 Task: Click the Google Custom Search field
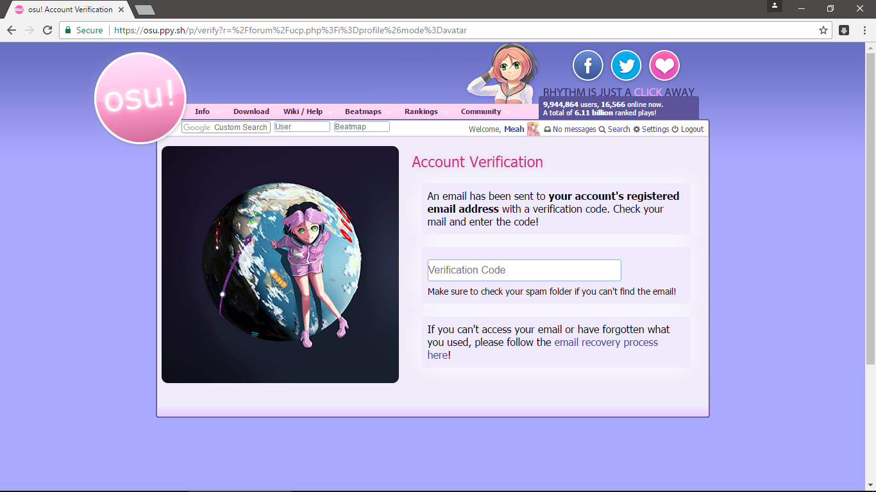pyautogui.click(x=226, y=127)
